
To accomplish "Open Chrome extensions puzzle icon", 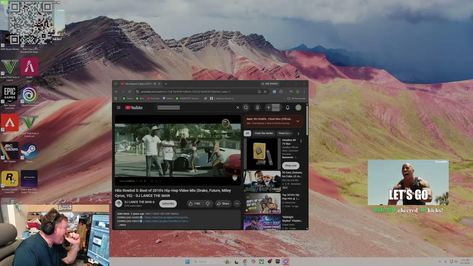I will tap(281, 92).
